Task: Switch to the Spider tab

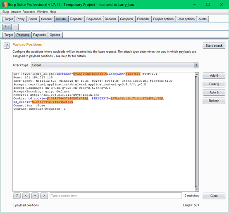Action: point(33,19)
